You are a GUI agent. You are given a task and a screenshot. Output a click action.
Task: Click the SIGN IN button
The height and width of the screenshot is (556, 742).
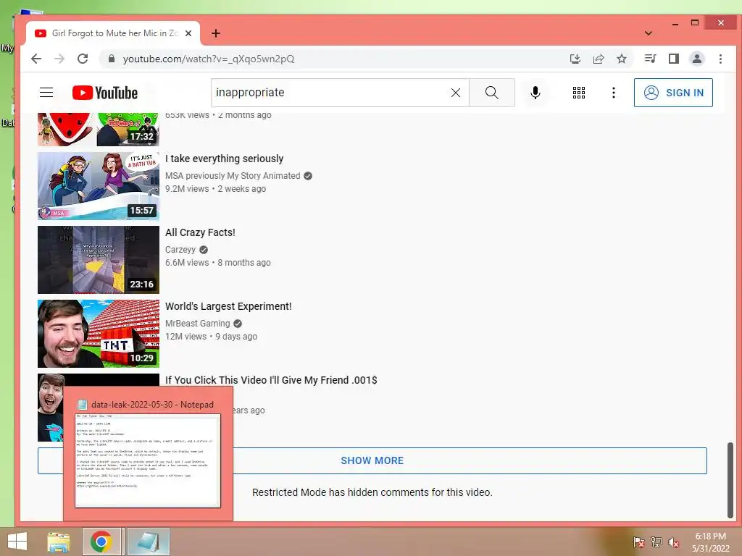pyautogui.click(x=673, y=93)
